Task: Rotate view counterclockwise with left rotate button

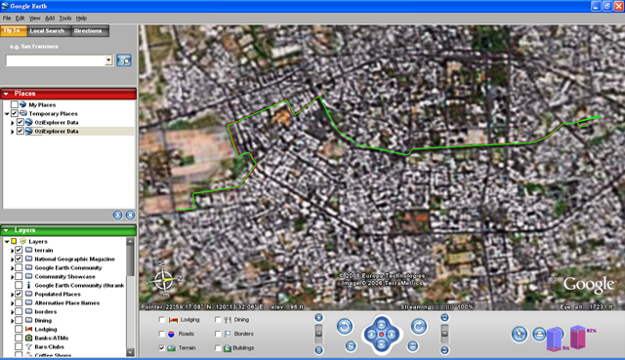Action: point(345,327)
